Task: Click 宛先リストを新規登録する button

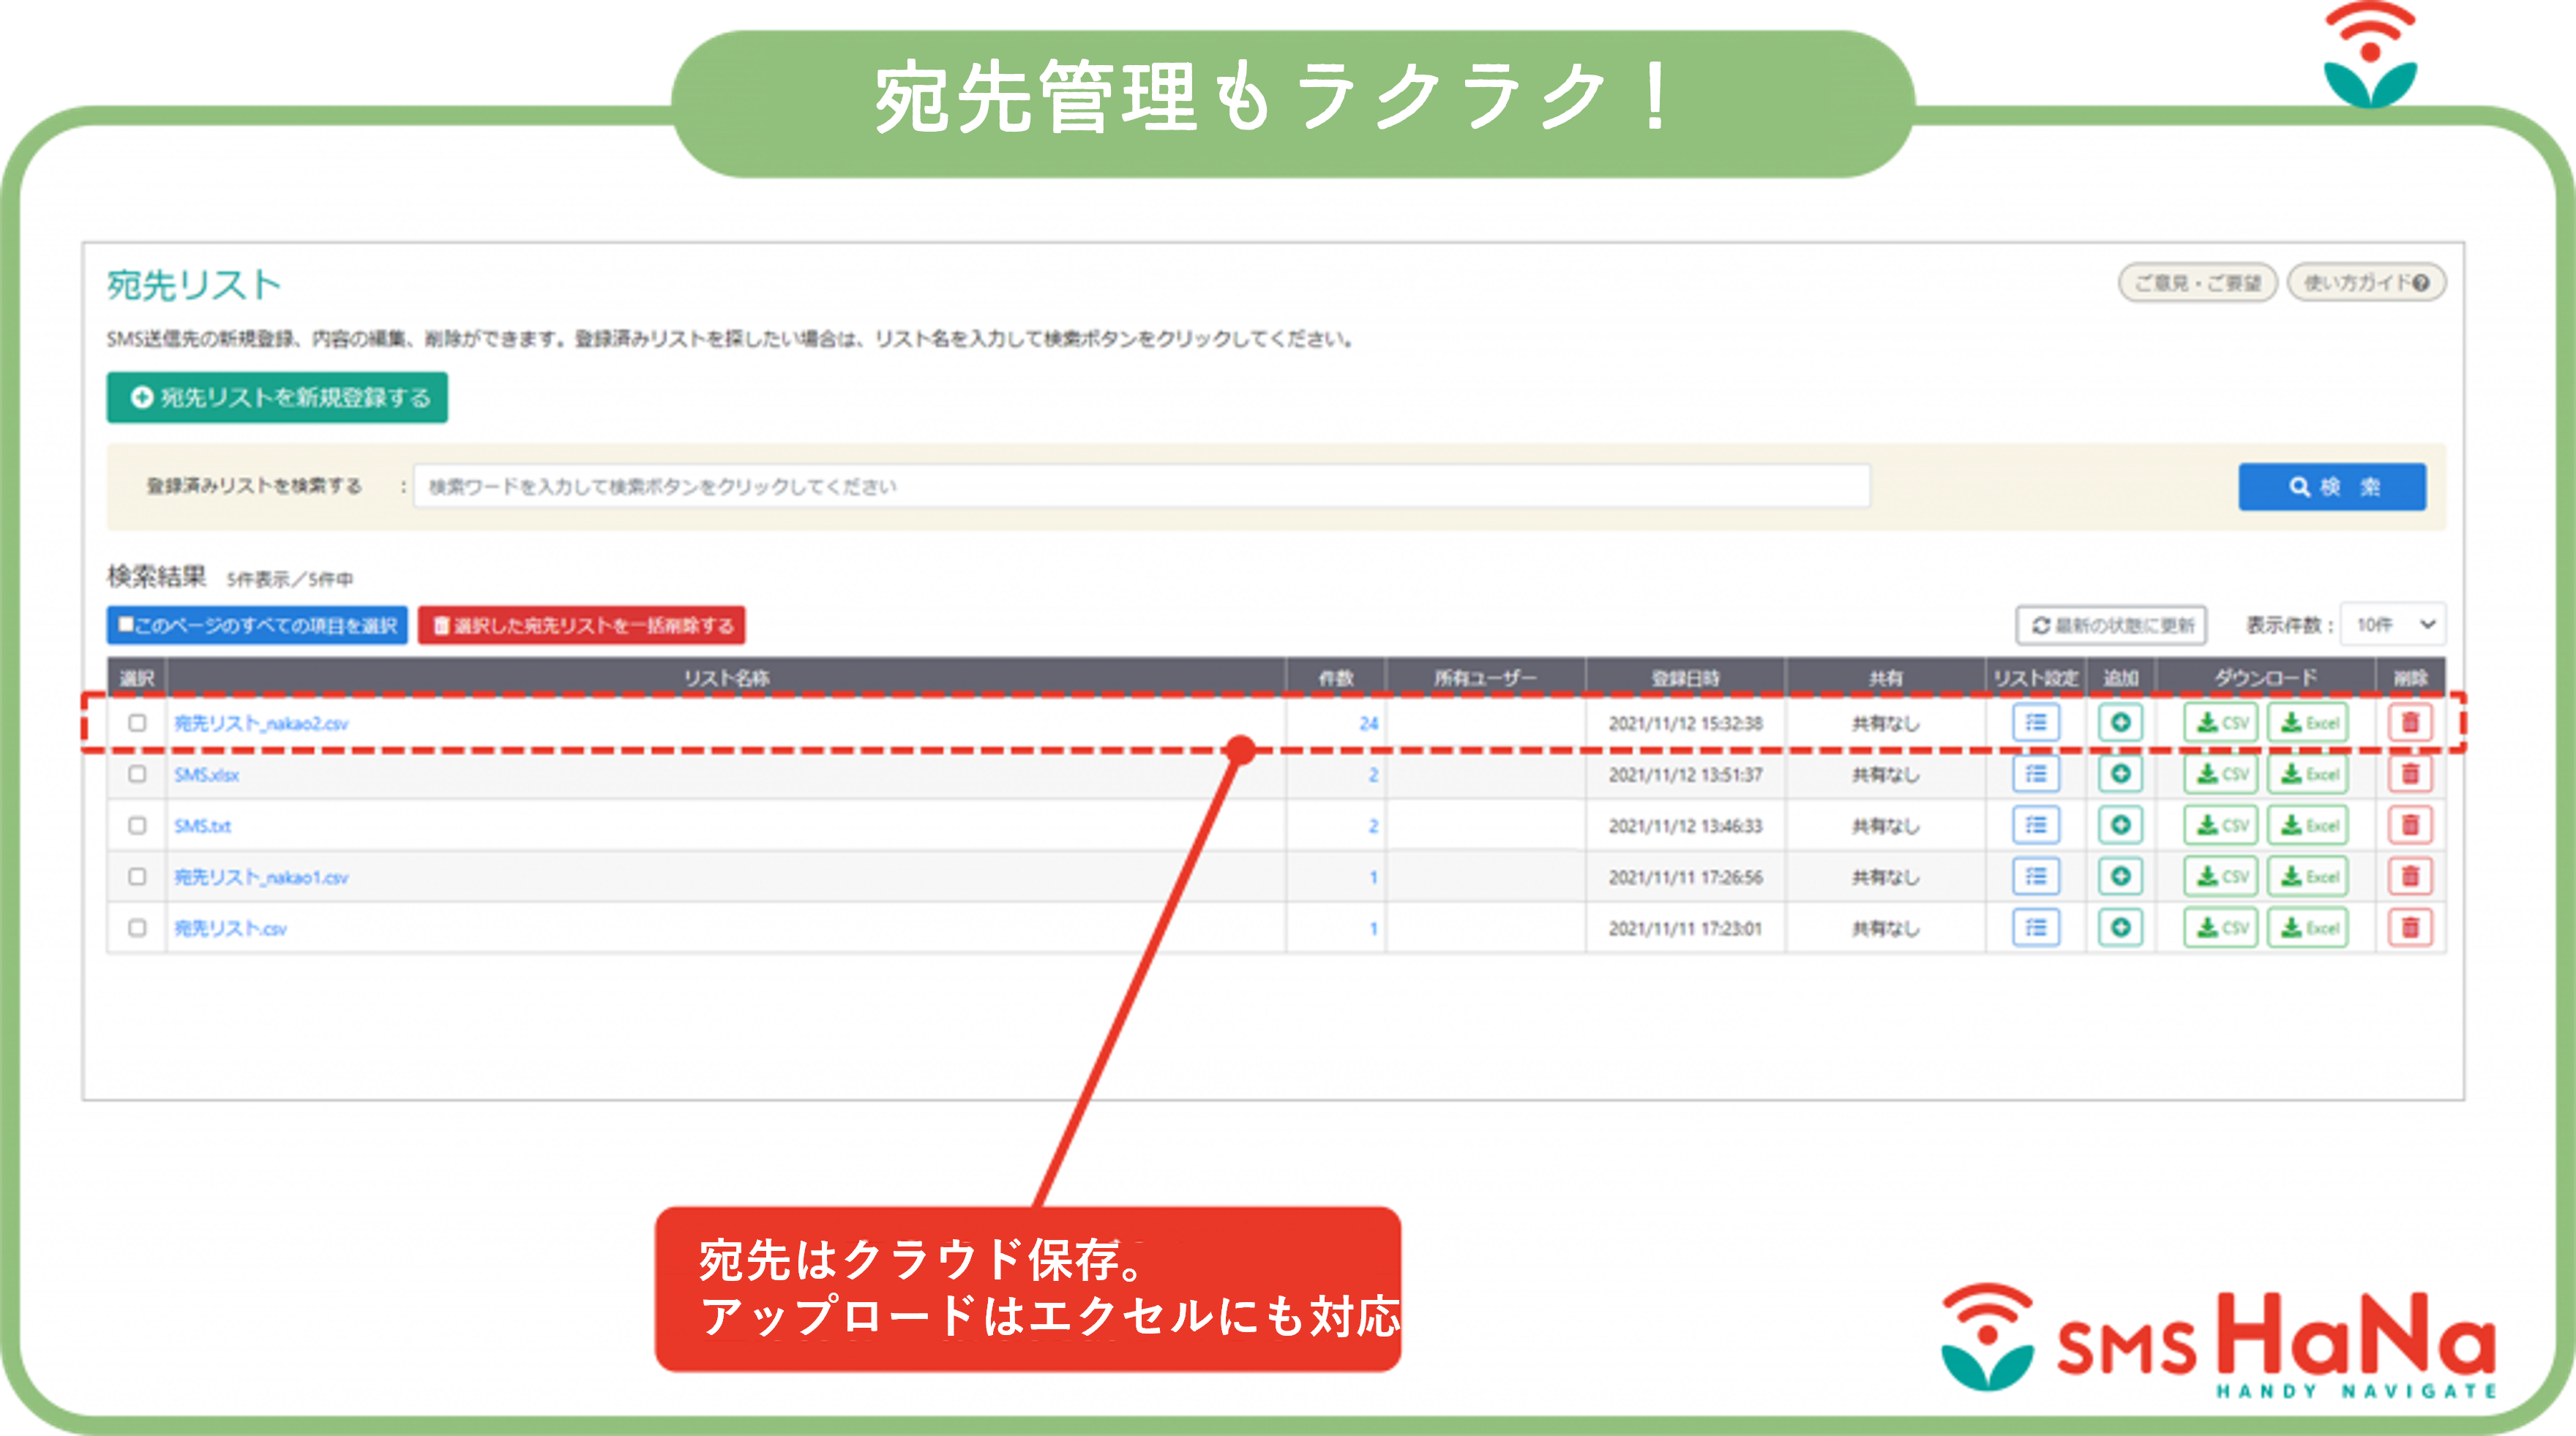Action: point(277,398)
